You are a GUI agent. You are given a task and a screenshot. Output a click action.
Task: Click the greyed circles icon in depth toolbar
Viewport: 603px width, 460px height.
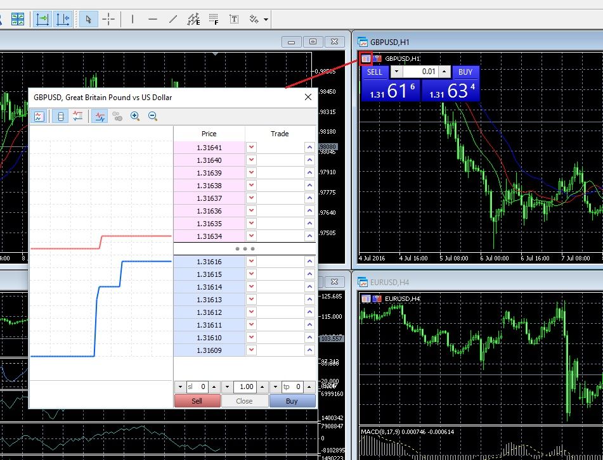(x=117, y=116)
